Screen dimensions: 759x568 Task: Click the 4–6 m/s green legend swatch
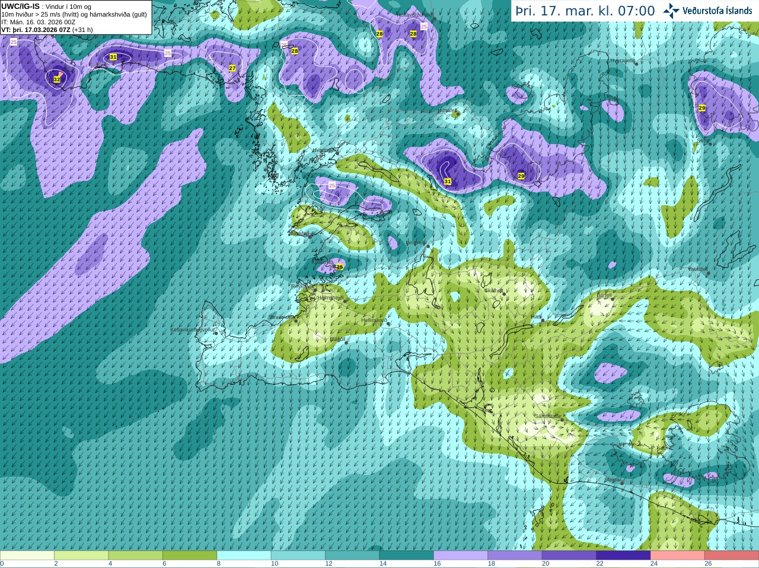point(136,556)
